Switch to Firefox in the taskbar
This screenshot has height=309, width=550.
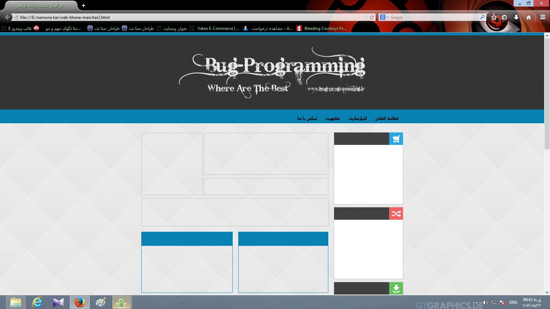pyautogui.click(x=80, y=302)
